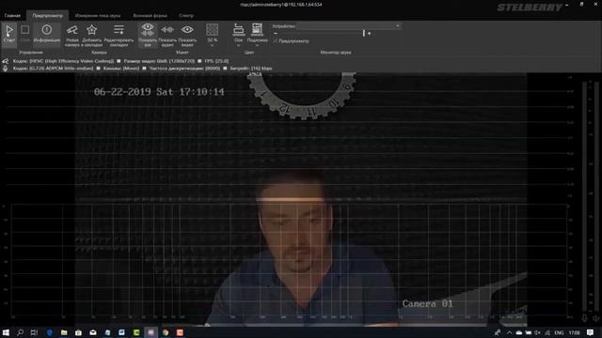
Task: Click the speaker icon below the level meters
Action: coord(595,317)
